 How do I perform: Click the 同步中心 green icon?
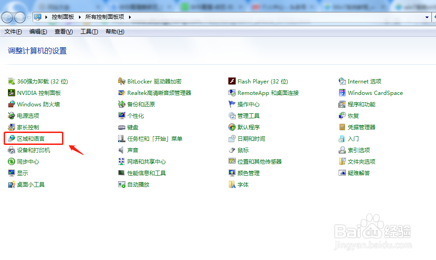[x=11, y=161]
